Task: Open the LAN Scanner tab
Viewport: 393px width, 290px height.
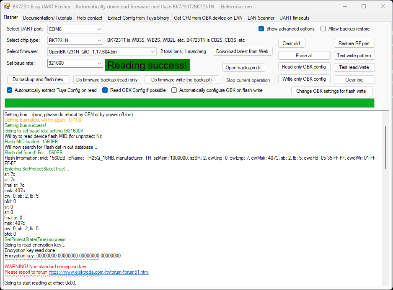Action: [x=261, y=18]
